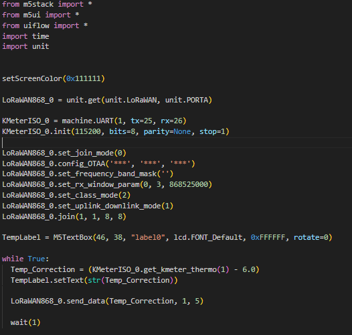The image size is (352, 335).
Task: Click the "label0" string
Action: pyautogui.click(x=148, y=237)
